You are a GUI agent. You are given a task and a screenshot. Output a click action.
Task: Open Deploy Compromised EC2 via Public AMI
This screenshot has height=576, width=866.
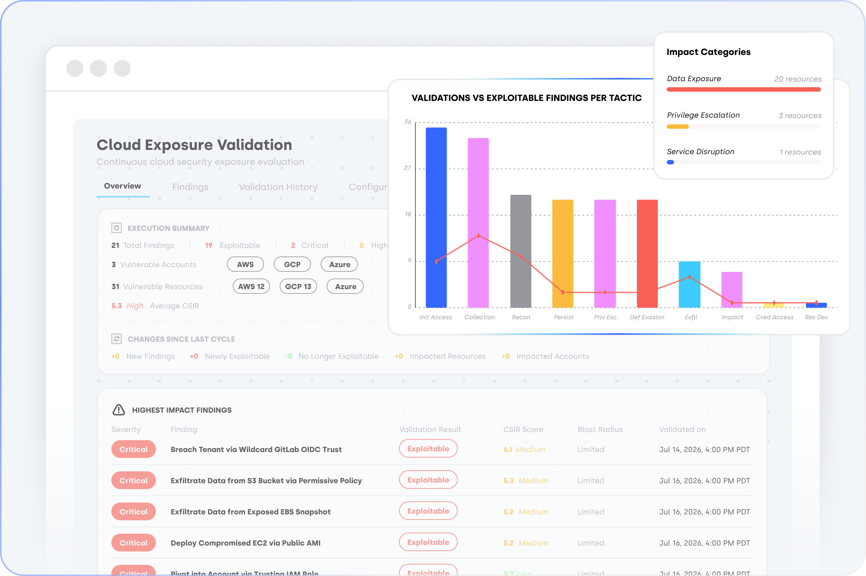coord(245,543)
